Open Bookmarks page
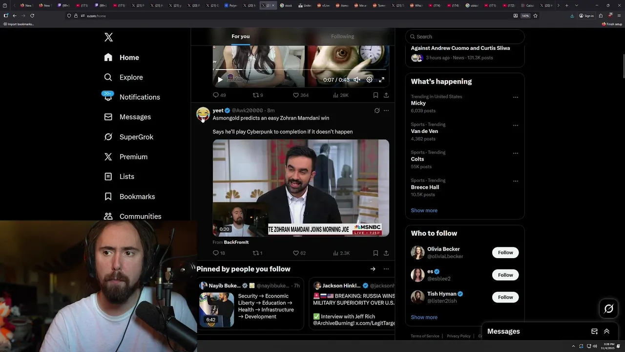 (130, 197)
